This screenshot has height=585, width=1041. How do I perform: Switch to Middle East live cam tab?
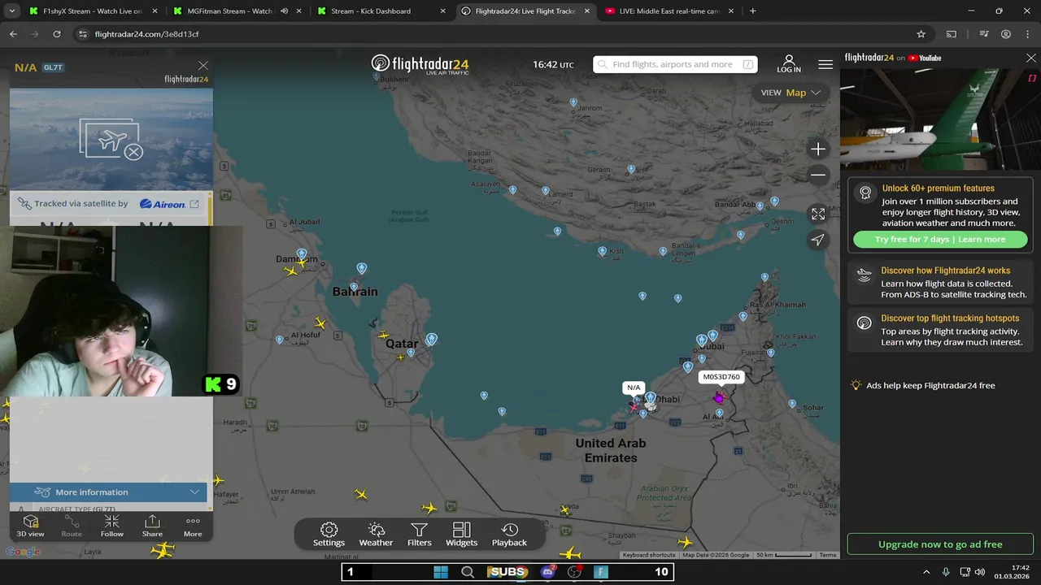point(669,11)
